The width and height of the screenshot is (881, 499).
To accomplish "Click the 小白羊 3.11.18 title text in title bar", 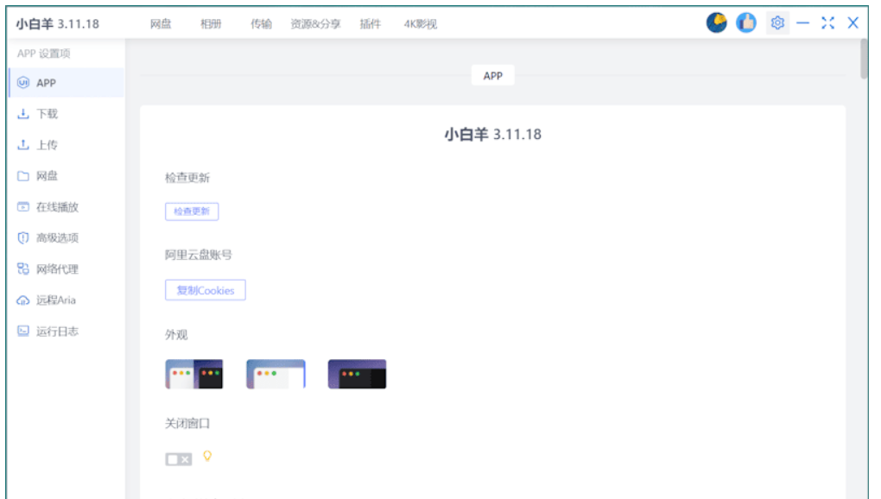I will [x=57, y=23].
